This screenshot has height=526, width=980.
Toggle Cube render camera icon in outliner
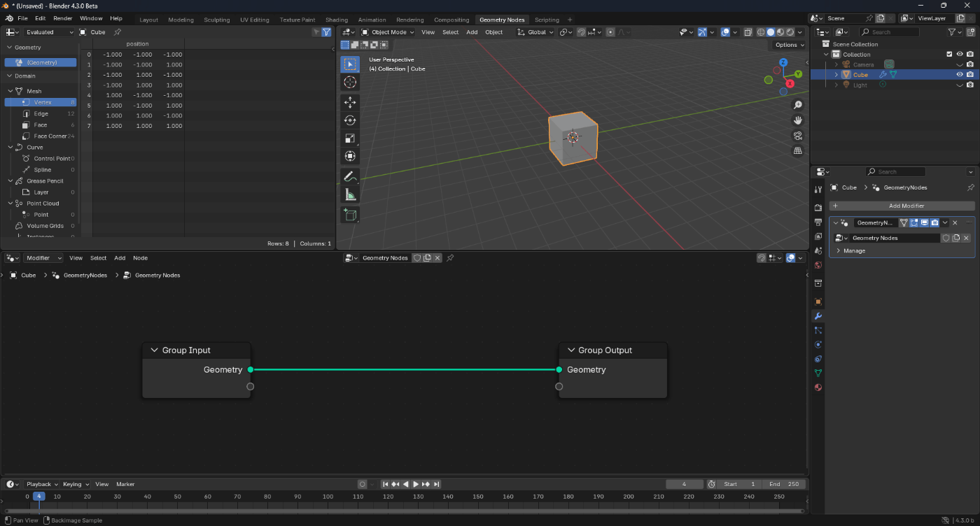click(970, 75)
